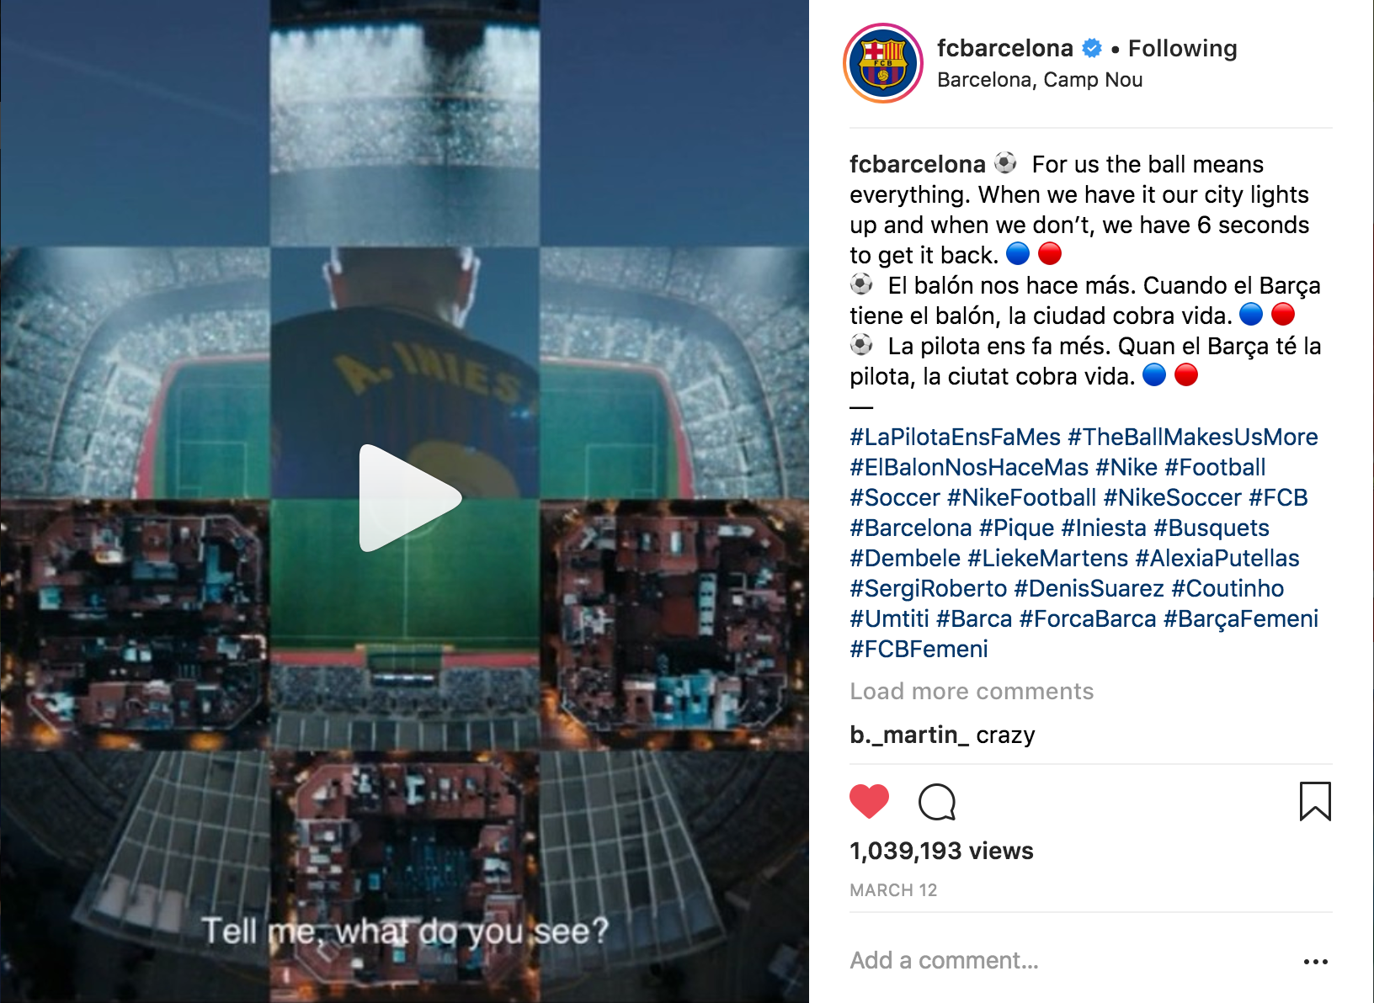Open the #Coutinho hashtag
The image size is (1374, 1003).
[x=1228, y=589]
